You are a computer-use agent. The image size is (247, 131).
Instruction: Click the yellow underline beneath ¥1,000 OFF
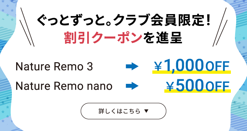(191, 72)
